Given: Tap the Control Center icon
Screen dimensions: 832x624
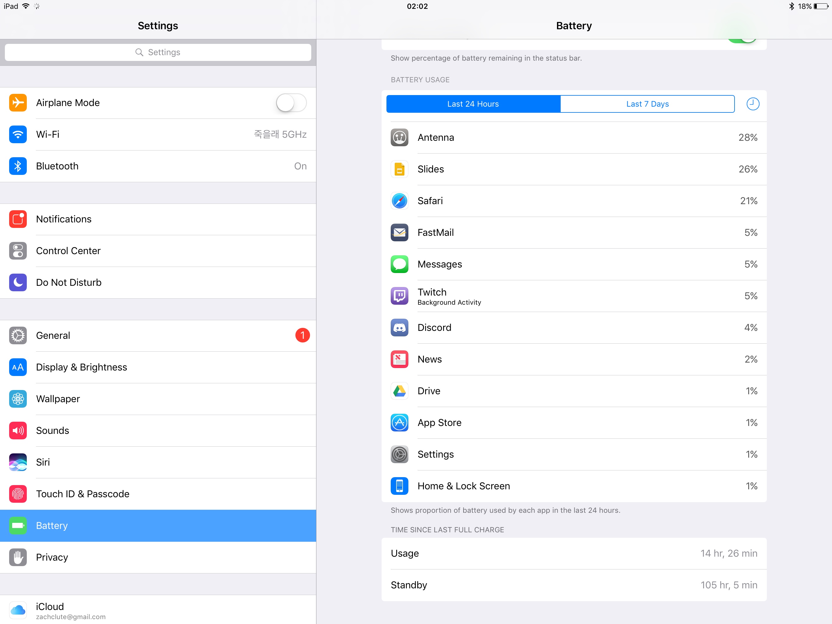Looking at the screenshot, I should [x=18, y=251].
